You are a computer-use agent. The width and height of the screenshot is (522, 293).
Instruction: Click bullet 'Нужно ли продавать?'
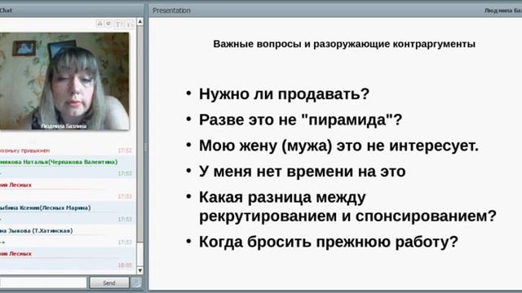[284, 94]
